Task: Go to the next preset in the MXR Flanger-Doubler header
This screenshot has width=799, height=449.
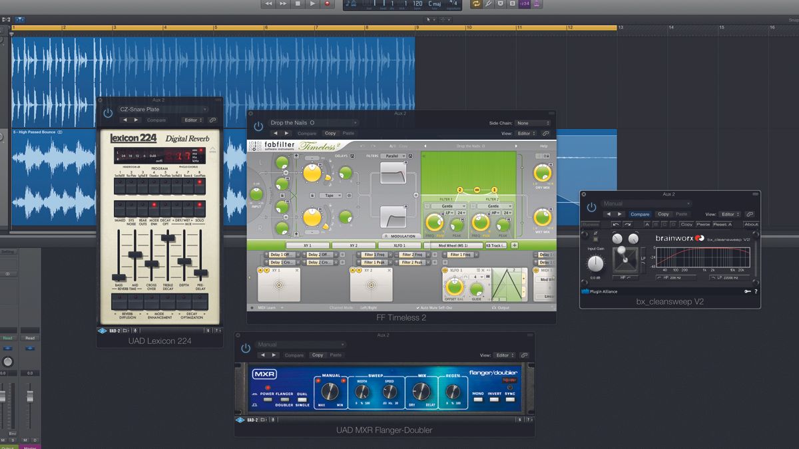Action: pos(274,355)
